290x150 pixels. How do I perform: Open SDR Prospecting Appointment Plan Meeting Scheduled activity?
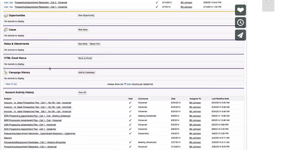[x=37, y=116]
